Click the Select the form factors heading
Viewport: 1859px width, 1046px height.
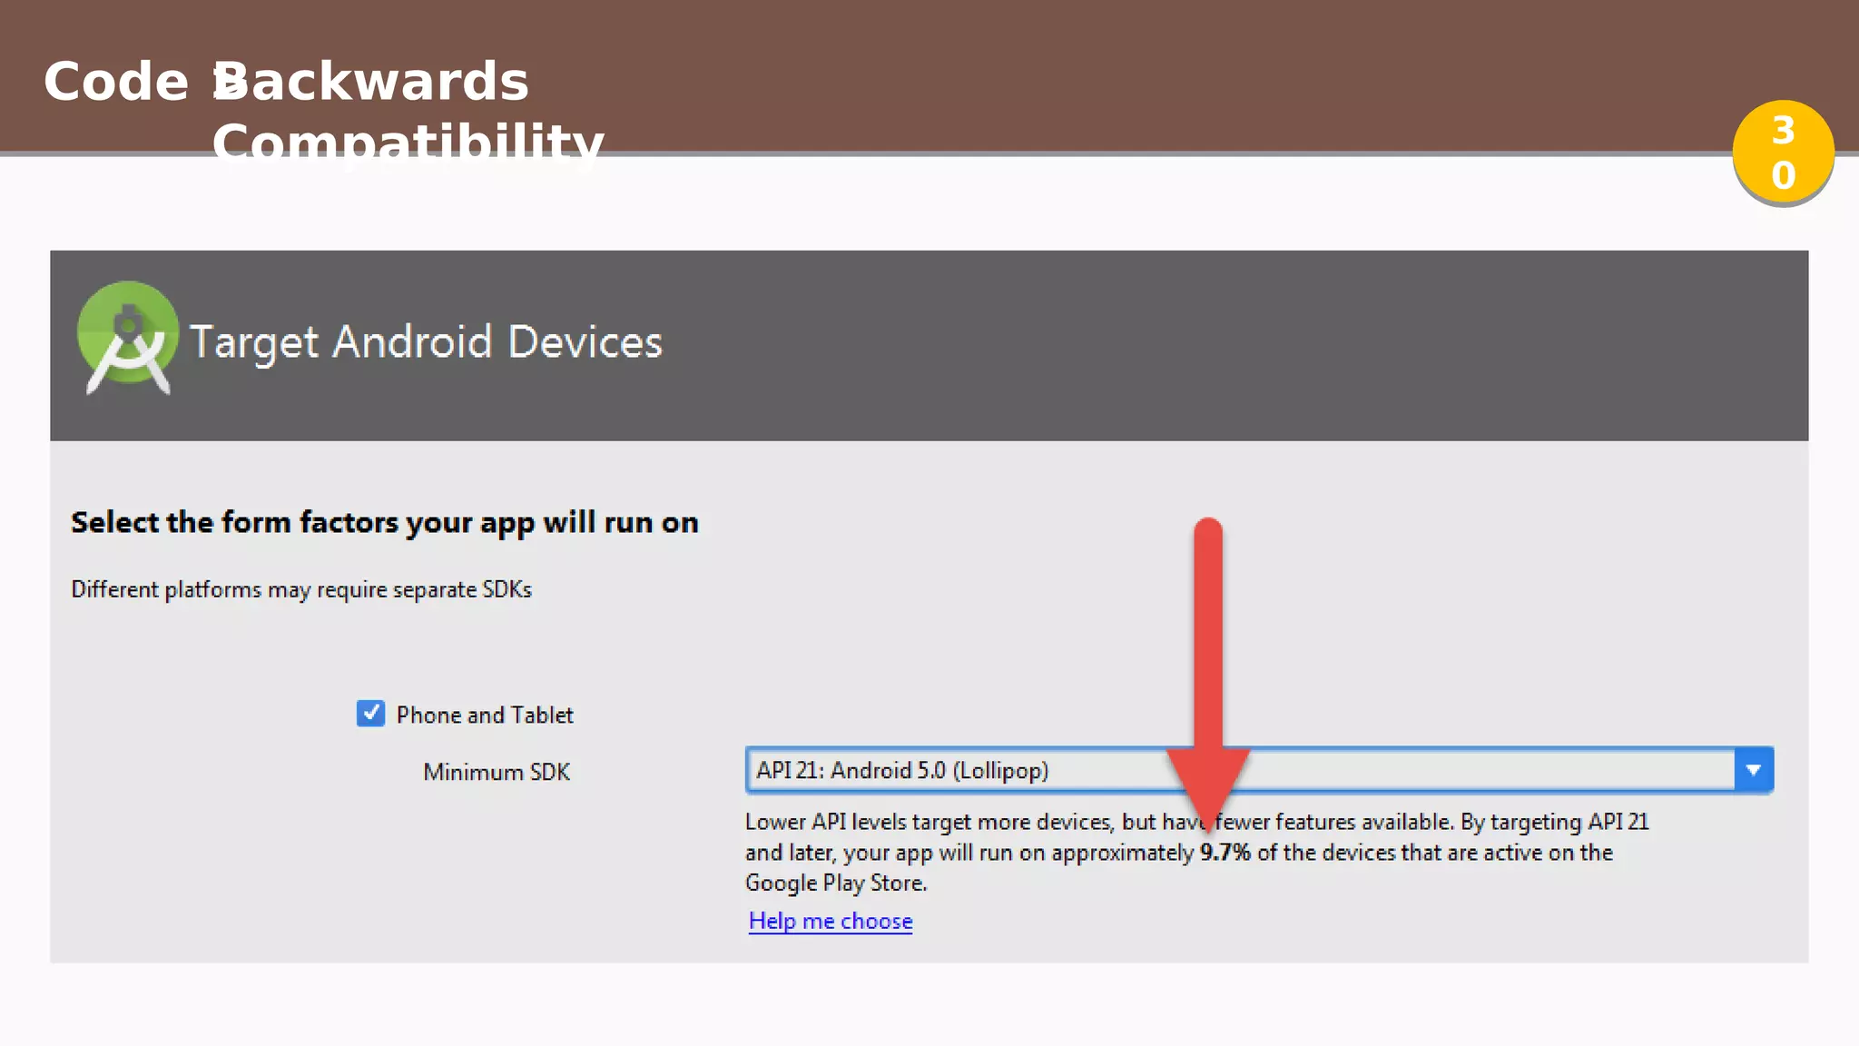[x=385, y=522]
